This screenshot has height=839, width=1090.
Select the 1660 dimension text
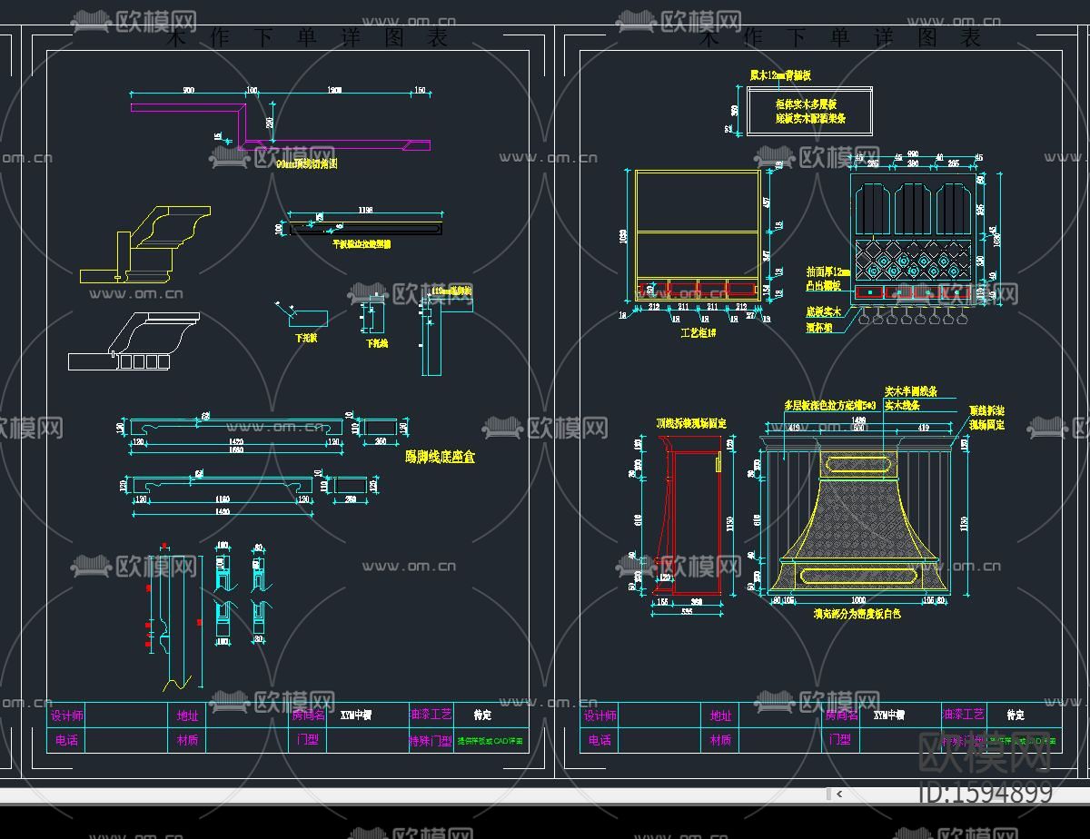tap(234, 449)
